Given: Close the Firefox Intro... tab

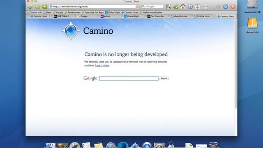Looking at the screenshot, I should click(x=192, y=16).
